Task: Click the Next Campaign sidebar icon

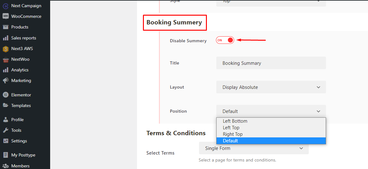Action: click(x=5, y=6)
